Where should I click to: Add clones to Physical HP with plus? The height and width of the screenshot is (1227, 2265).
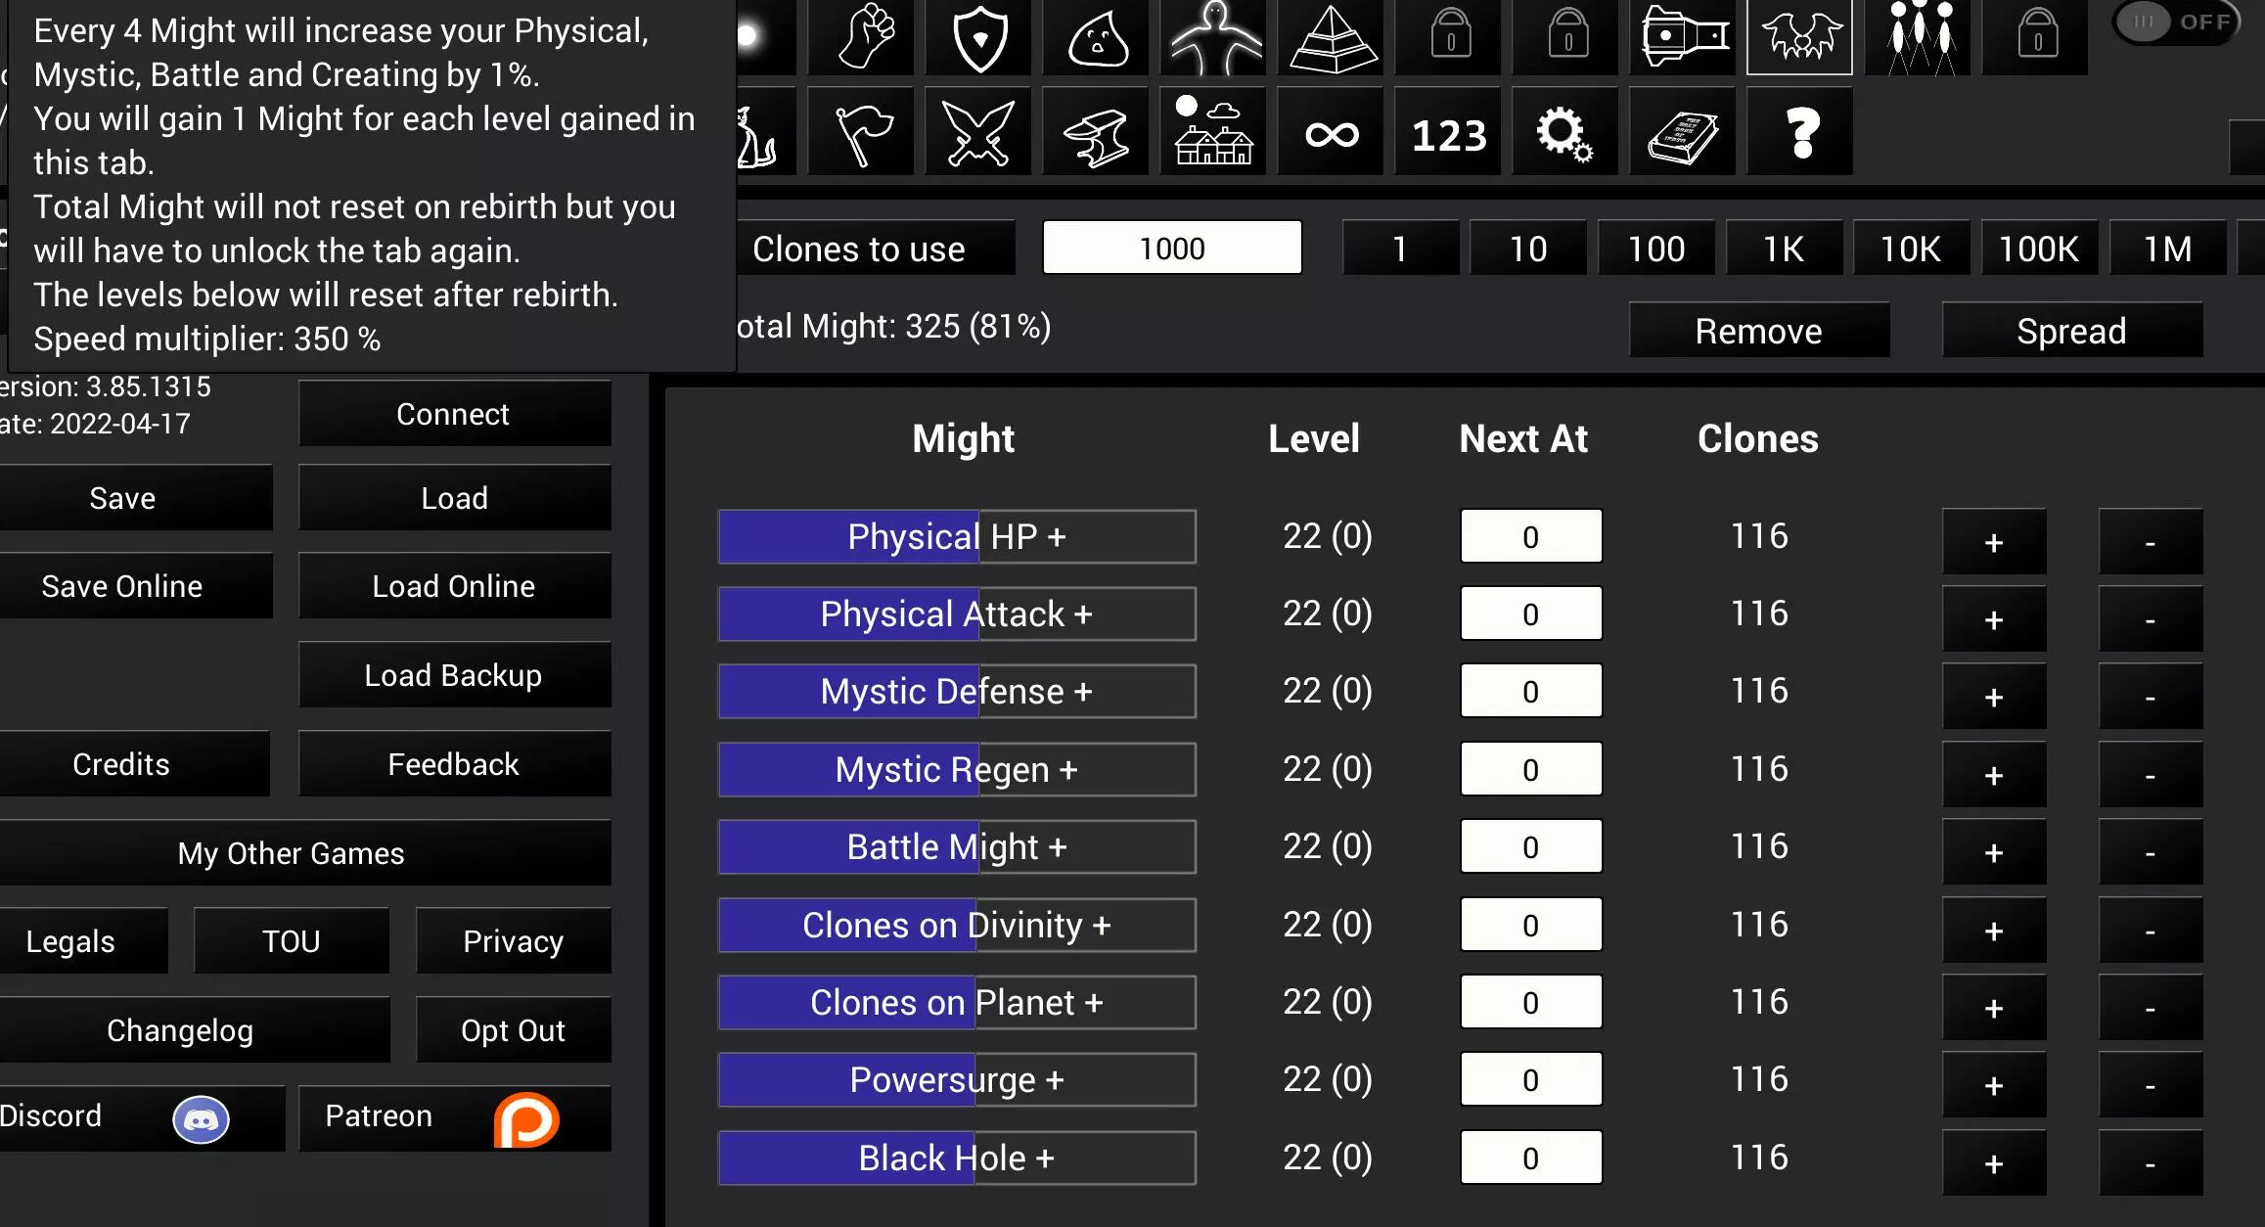point(1993,541)
